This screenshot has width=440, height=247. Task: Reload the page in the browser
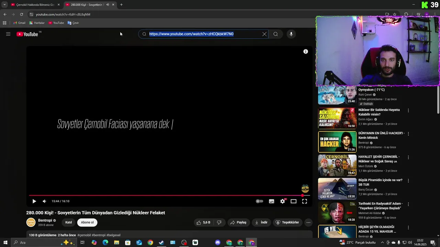pos(21,14)
